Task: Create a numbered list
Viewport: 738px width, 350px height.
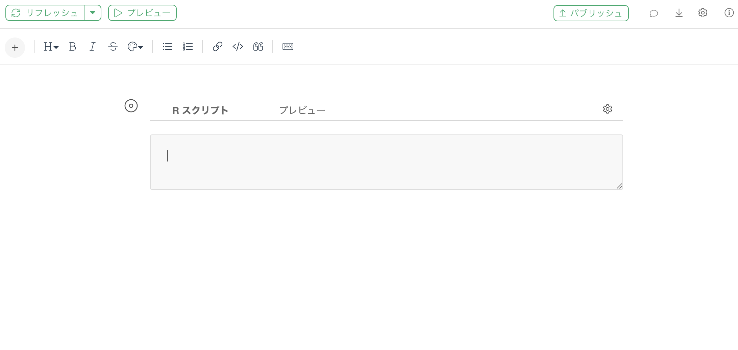Action: (188, 47)
